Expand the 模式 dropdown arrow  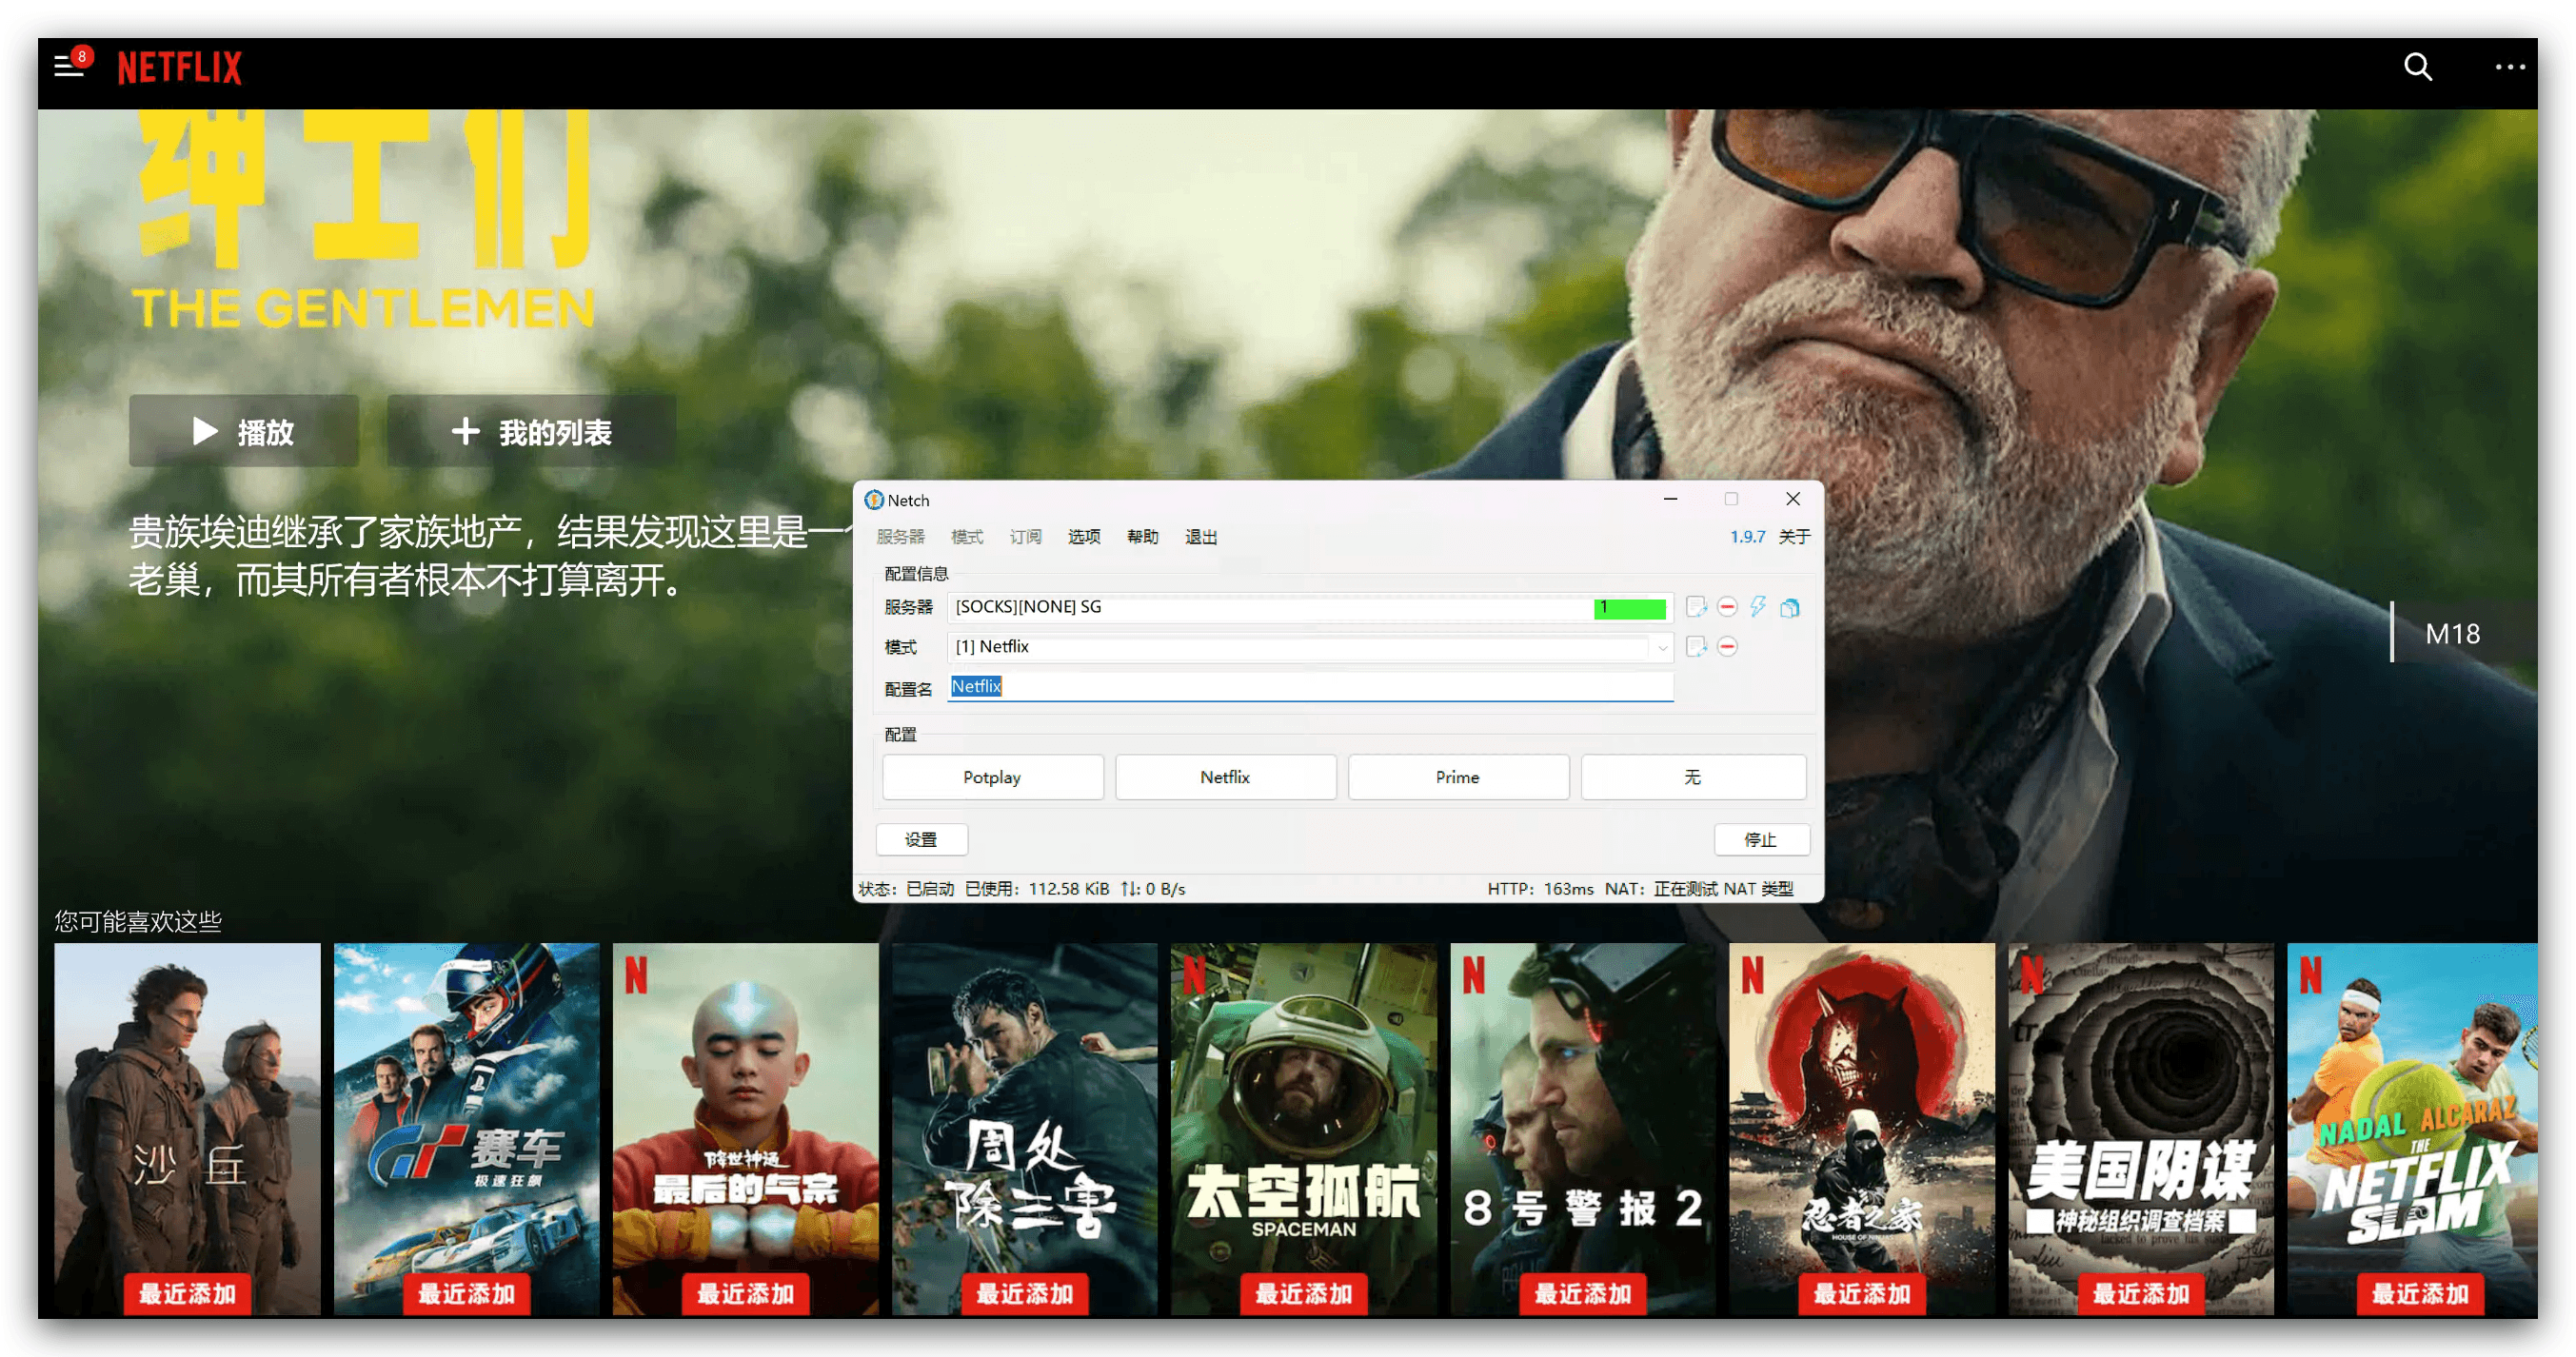(1662, 648)
